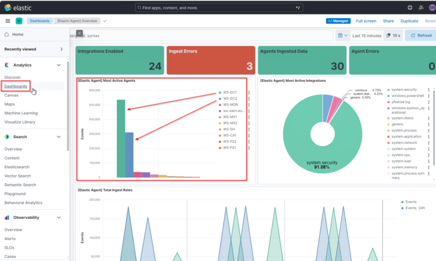Click the WS-DC1 green legend color dot

click(x=220, y=93)
